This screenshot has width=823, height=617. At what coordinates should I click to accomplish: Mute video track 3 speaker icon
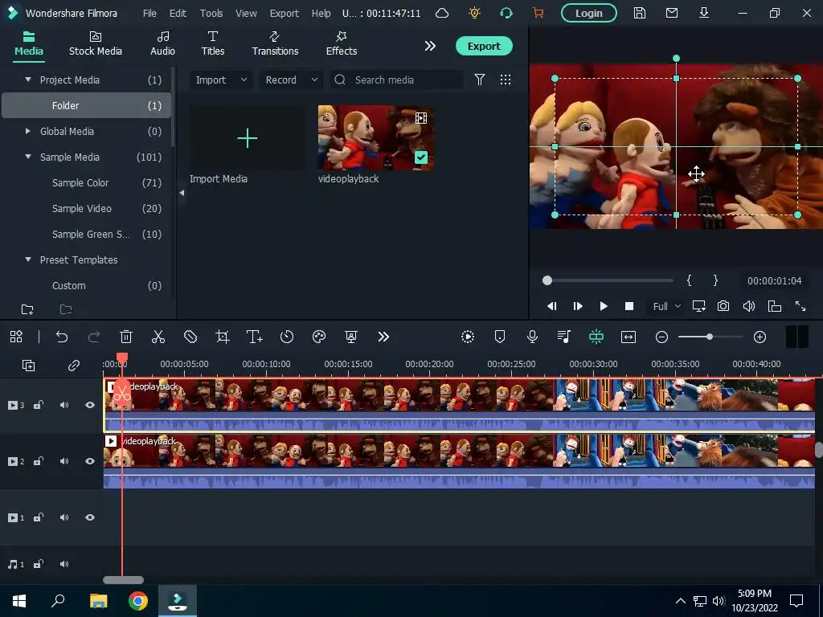click(64, 405)
